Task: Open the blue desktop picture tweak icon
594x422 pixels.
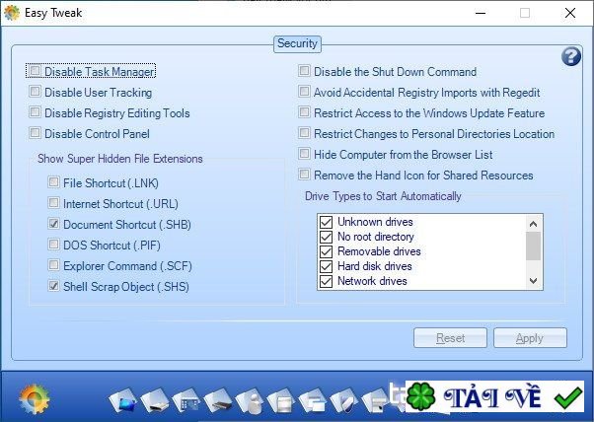Action: [x=123, y=400]
